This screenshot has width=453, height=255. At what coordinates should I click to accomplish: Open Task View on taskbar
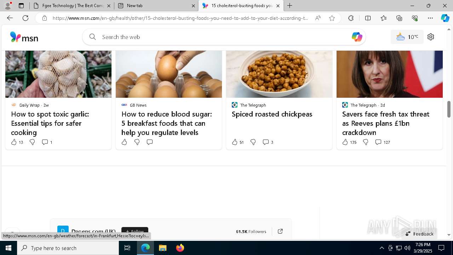(x=127, y=248)
